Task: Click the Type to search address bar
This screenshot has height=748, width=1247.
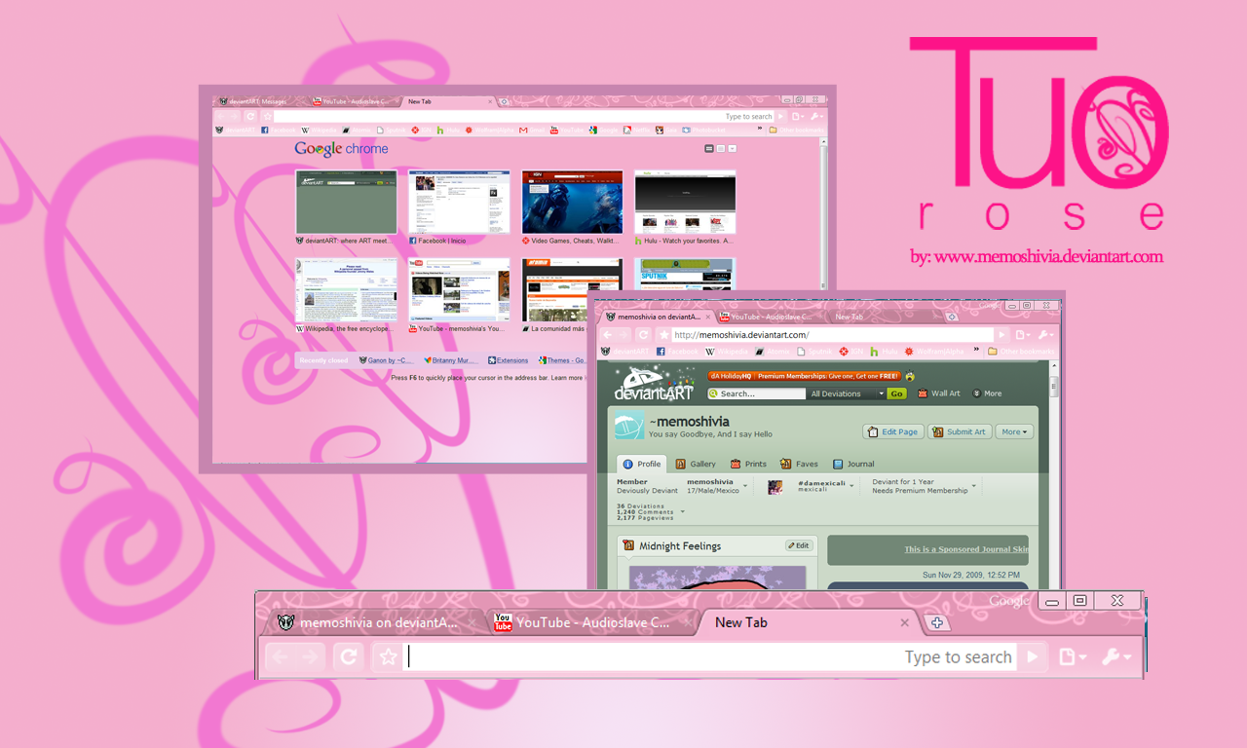Action: pyautogui.click(x=959, y=656)
